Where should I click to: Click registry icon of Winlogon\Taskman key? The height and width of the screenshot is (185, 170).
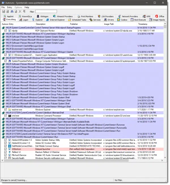(3, 119)
